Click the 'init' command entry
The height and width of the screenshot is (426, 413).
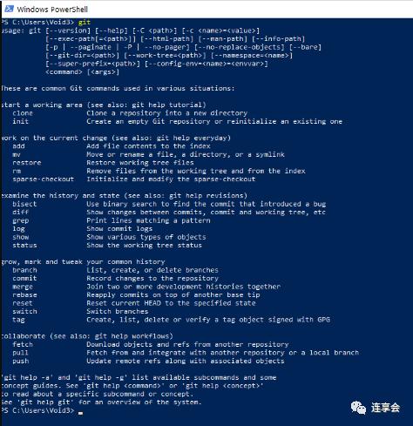(20, 121)
